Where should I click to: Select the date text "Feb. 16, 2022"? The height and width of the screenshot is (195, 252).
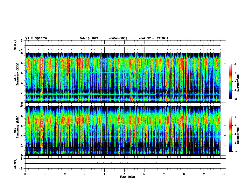89,38
